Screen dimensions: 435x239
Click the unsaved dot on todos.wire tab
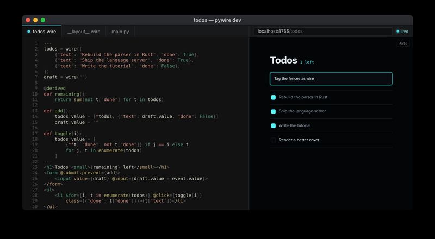pos(29,32)
